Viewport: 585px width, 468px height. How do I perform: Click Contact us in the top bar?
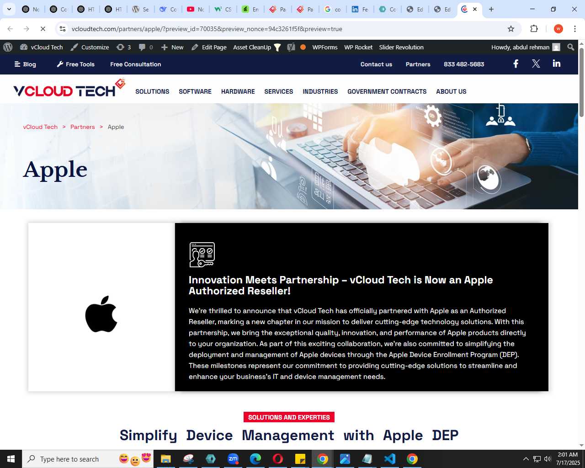[376, 64]
